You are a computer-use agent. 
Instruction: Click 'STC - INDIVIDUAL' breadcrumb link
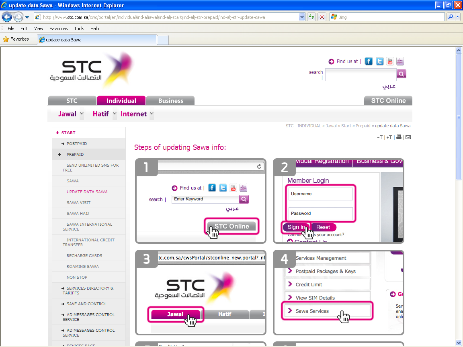coord(303,126)
